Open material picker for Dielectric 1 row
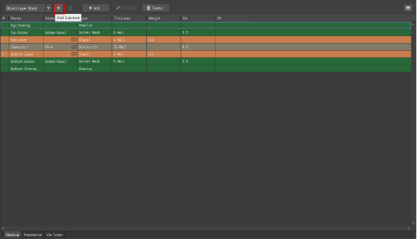The height and width of the screenshot is (239, 417). 74,47
